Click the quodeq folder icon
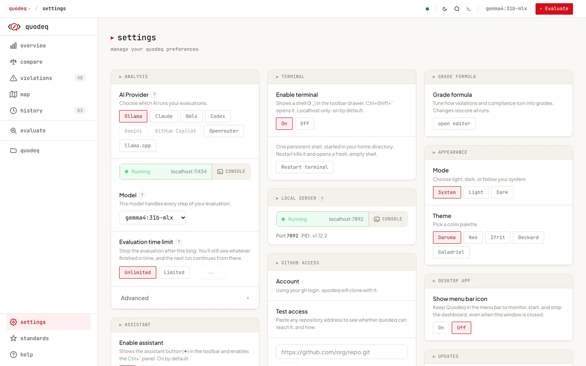The width and height of the screenshot is (586, 366). [13, 150]
